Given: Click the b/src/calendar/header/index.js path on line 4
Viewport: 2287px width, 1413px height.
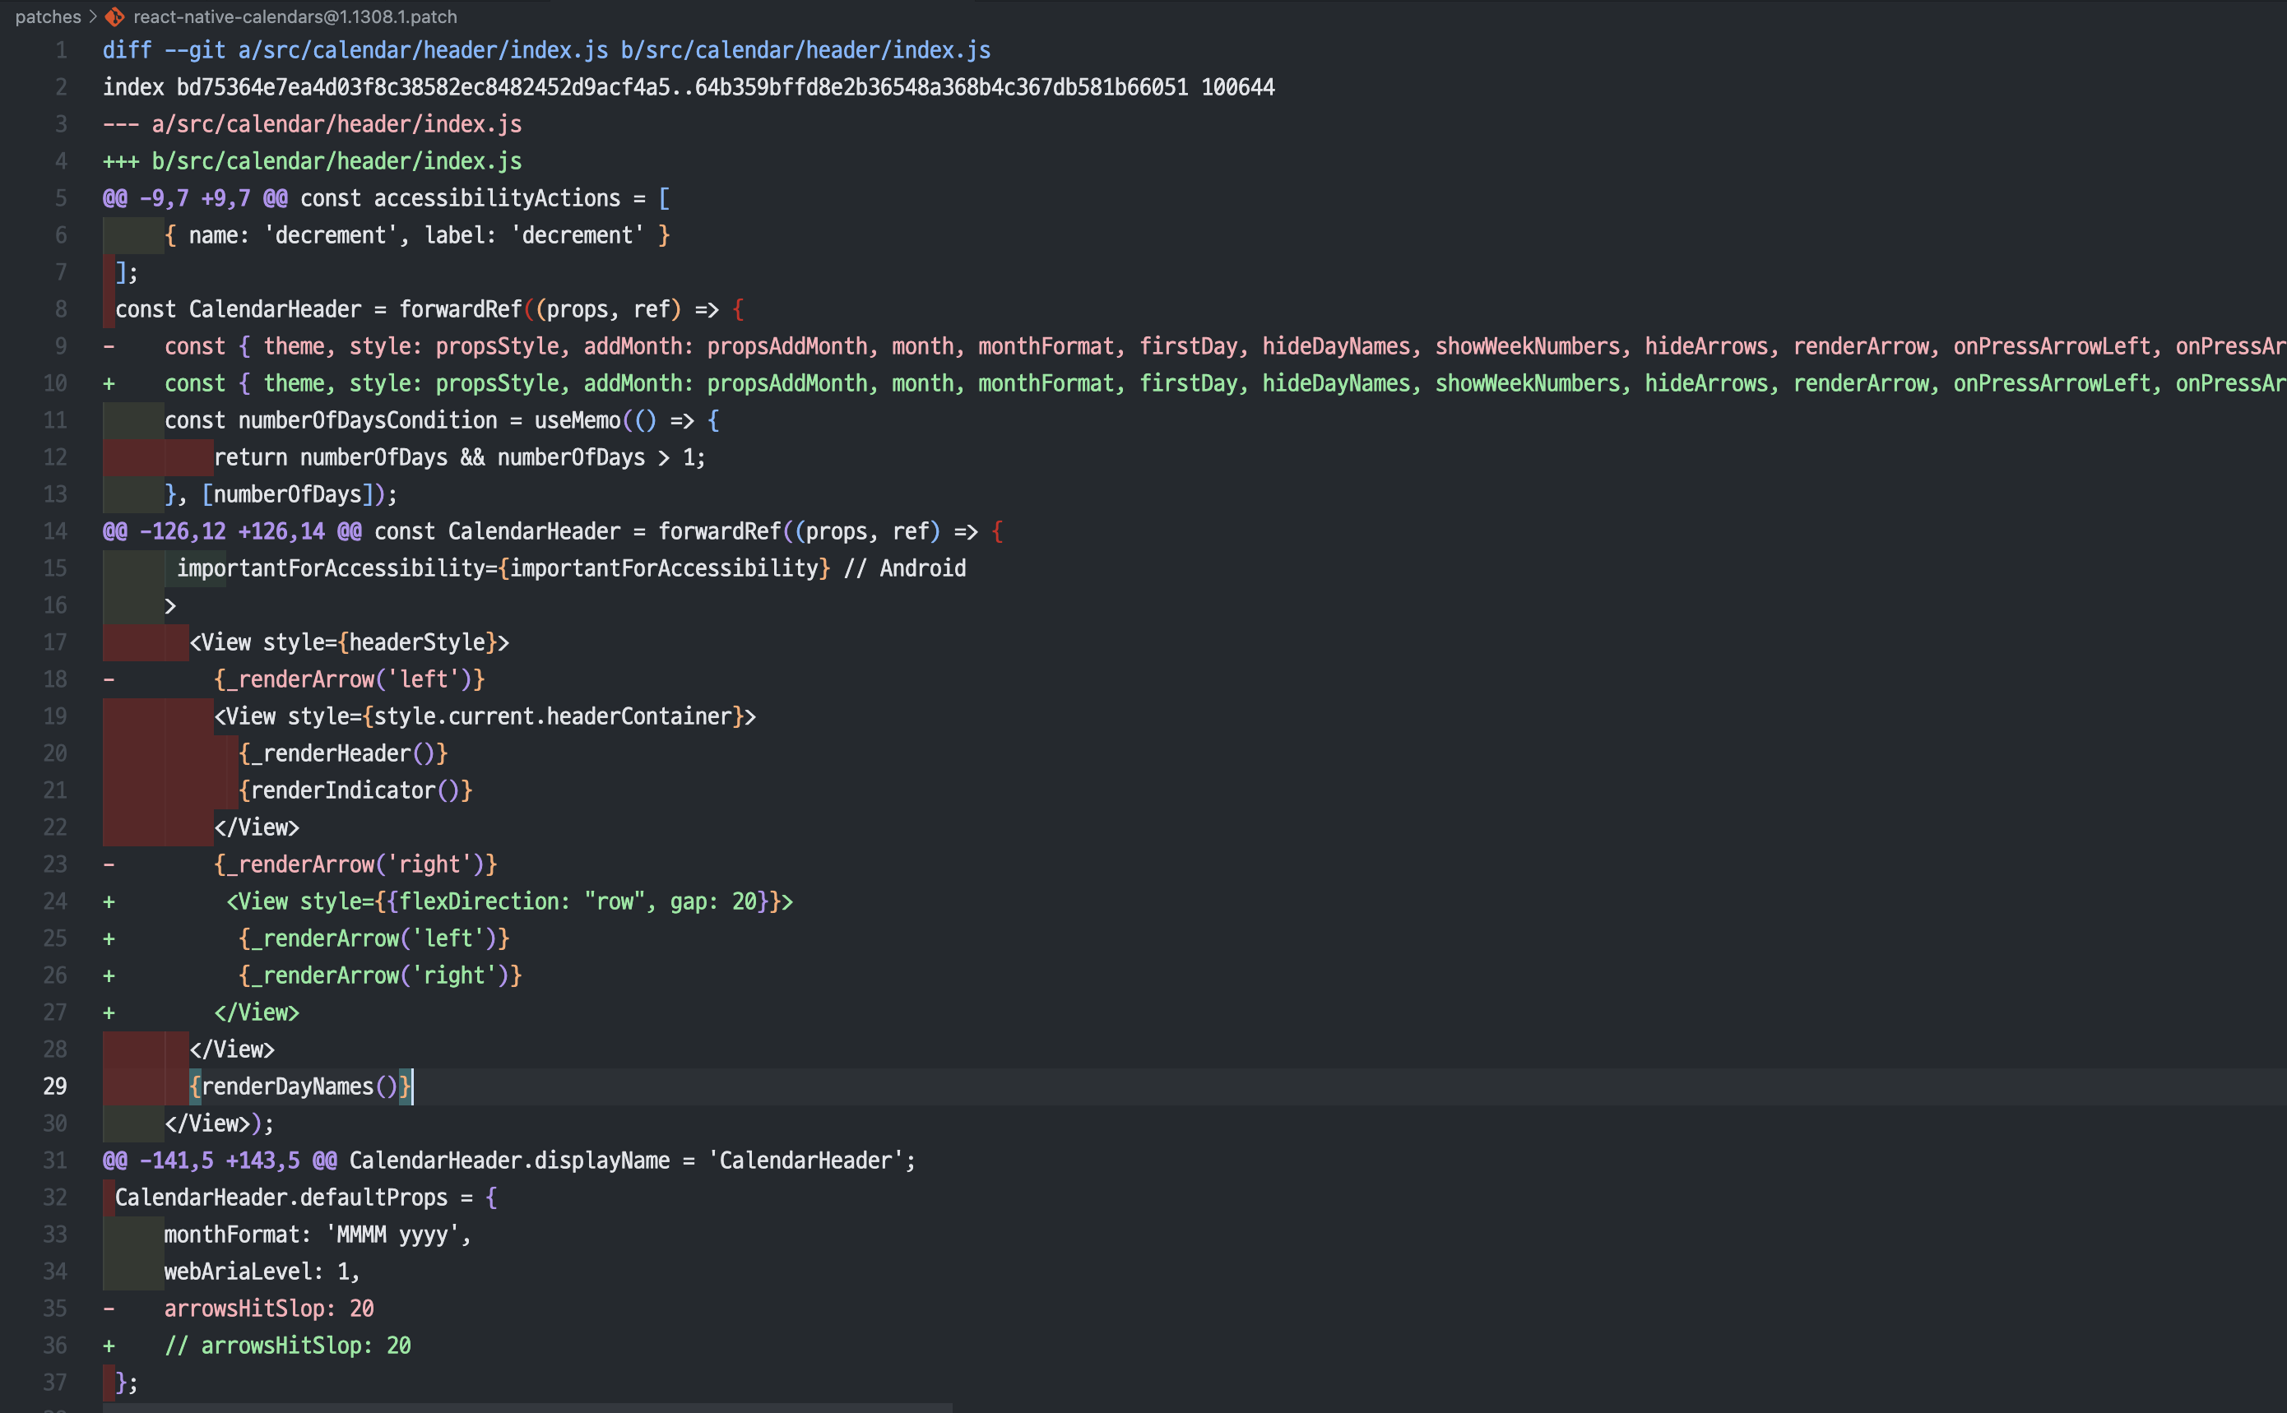Looking at the screenshot, I should [336, 162].
